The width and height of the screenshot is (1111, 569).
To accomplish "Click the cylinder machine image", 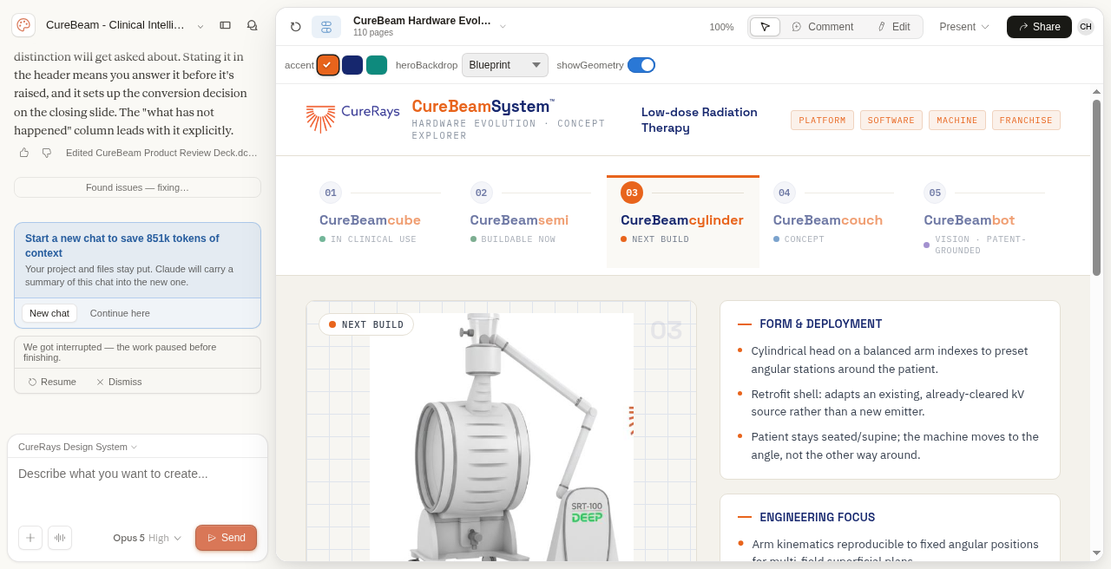I will coord(502,437).
